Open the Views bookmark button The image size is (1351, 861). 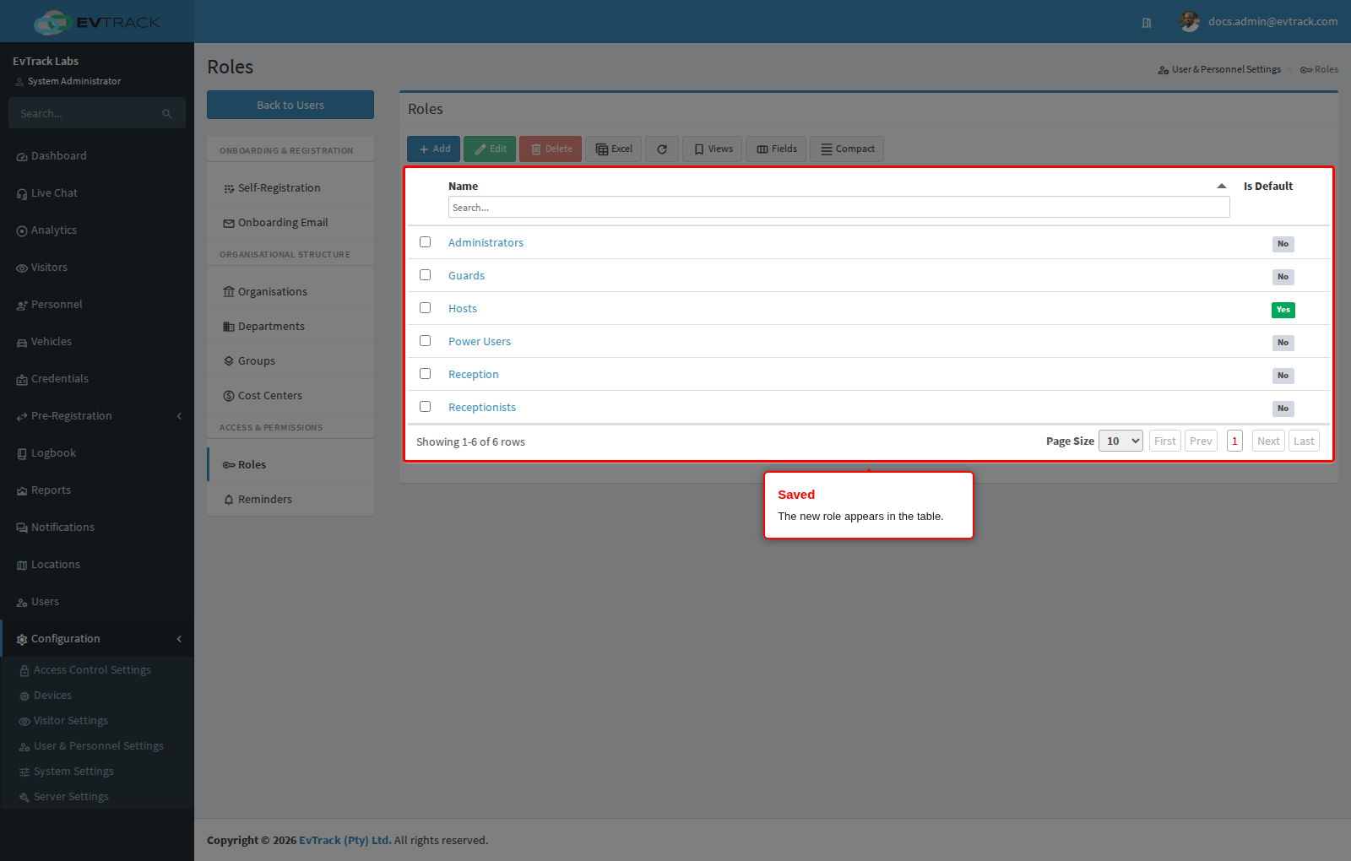[x=713, y=149]
